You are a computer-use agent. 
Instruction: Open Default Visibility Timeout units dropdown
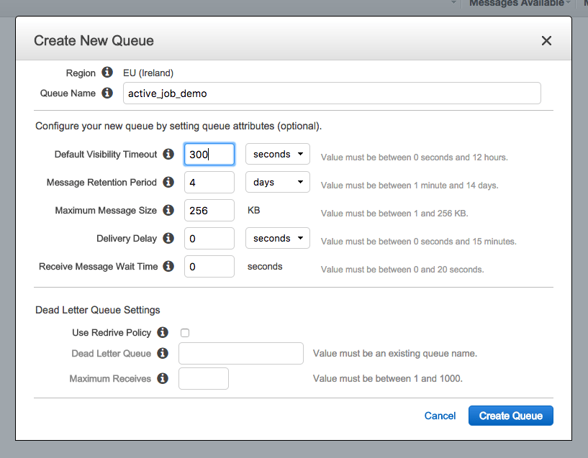pos(277,154)
